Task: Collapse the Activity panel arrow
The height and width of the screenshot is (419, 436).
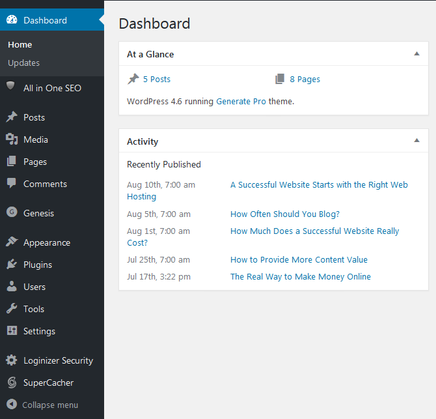Action: [416, 140]
